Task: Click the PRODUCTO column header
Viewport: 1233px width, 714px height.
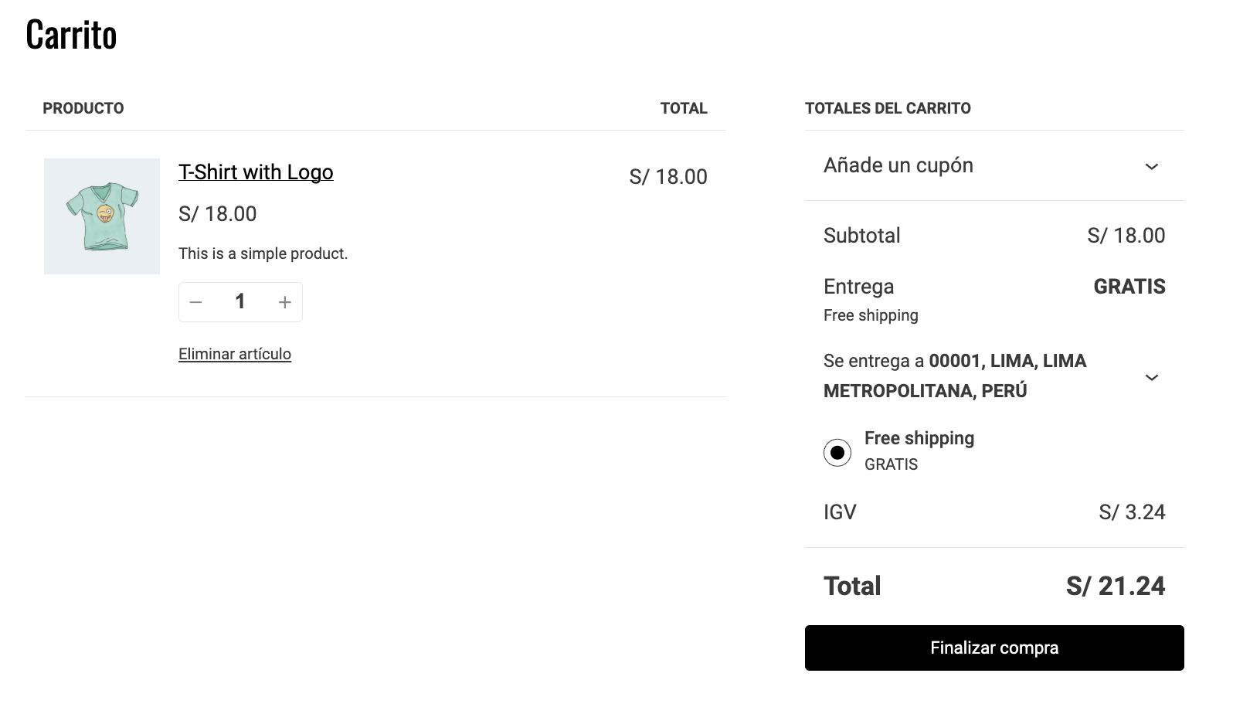Action: (83, 108)
